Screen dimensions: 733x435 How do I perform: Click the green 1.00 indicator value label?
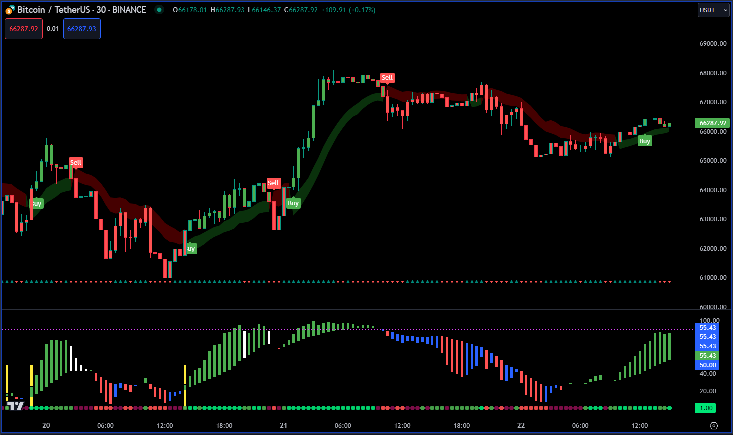tap(706, 408)
